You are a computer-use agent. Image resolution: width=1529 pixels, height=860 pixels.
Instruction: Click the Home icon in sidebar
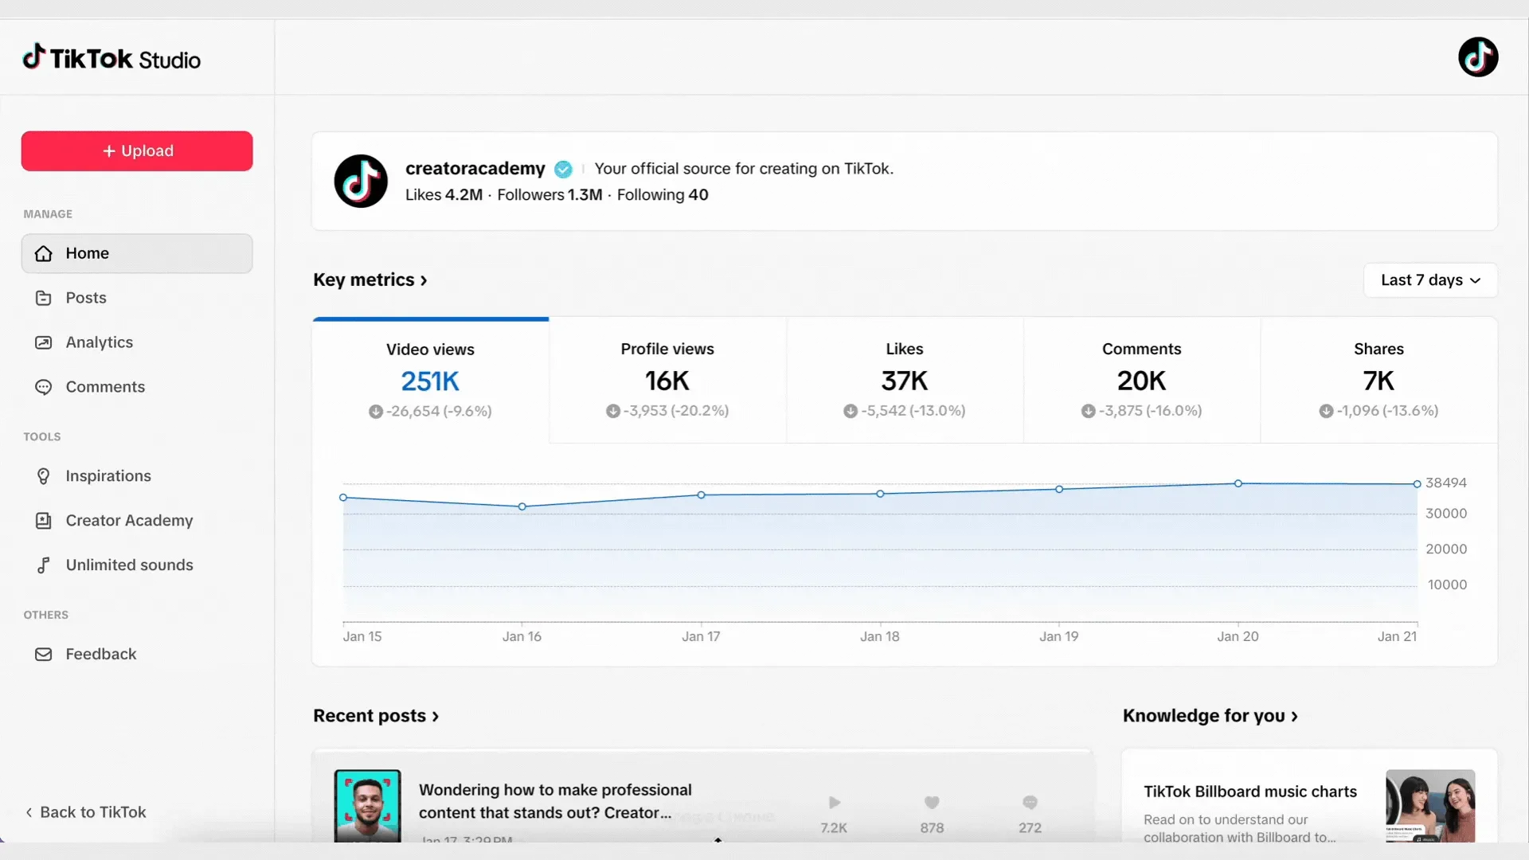pos(44,252)
